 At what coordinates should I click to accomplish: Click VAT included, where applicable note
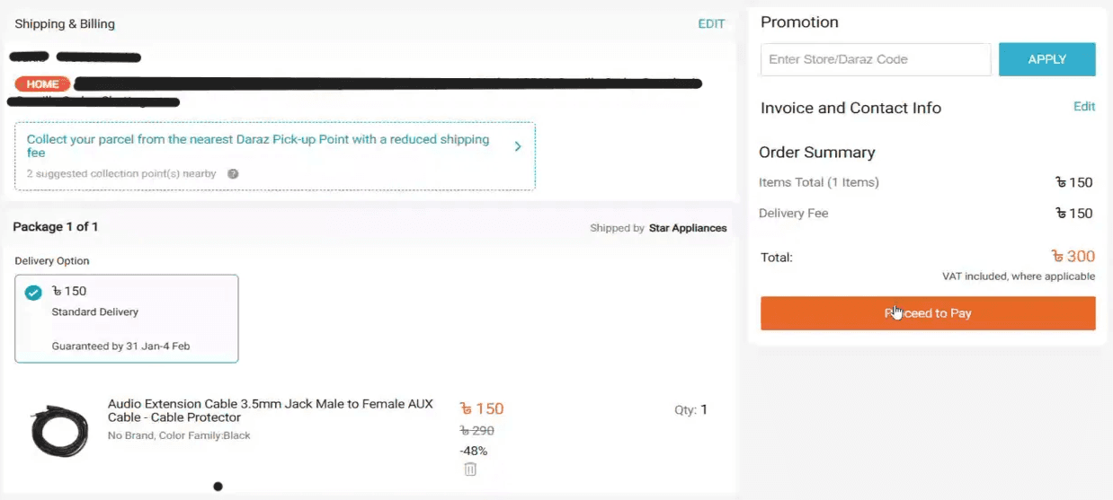point(1019,276)
